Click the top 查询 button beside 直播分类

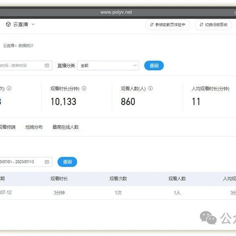click(x=154, y=65)
